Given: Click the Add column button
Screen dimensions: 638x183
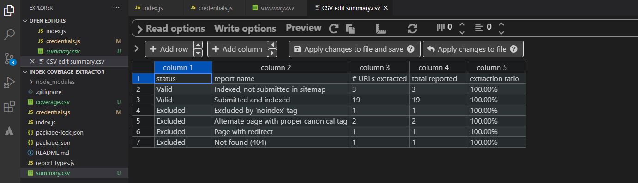Looking at the screenshot, I should 237,49.
